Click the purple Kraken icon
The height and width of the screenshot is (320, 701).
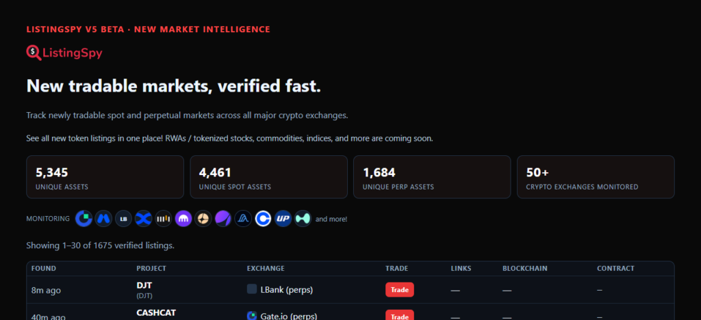(x=183, y=219)
